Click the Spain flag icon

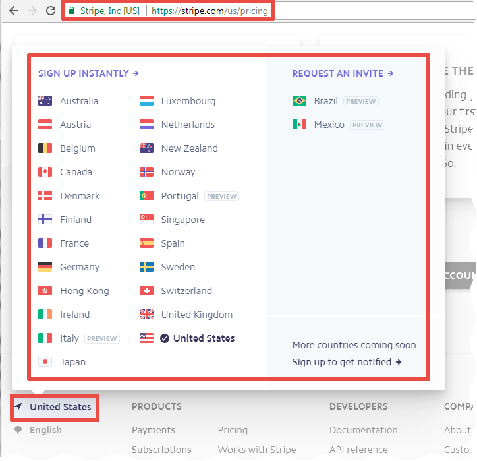point(146,243)
